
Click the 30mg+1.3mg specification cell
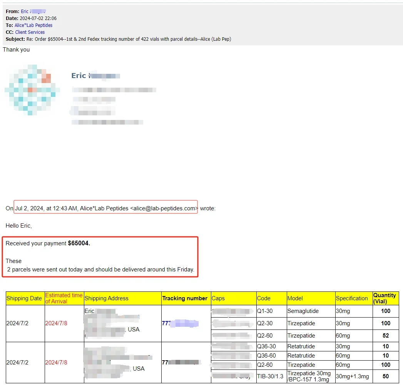352,376
